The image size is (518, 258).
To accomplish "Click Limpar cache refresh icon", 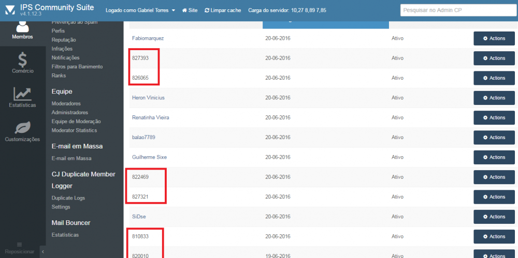I will tap(207, 10).
